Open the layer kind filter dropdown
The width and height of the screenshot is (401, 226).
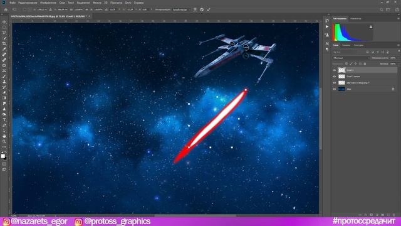(x=345, y=52)
